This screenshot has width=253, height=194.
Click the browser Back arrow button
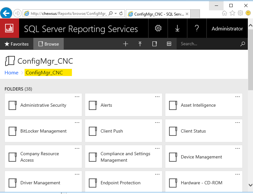tap(6, 13)
